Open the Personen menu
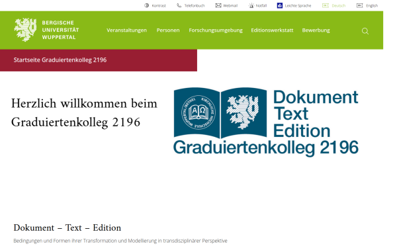397x248 pixels. [x=168, y=30]
